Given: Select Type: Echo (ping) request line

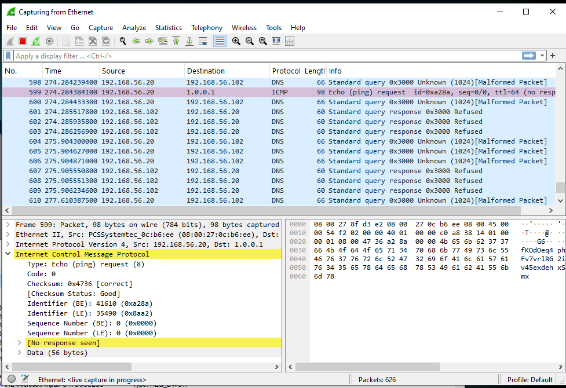Looking at the screenshot, I should pyautogui.click(x=86, y=264).
